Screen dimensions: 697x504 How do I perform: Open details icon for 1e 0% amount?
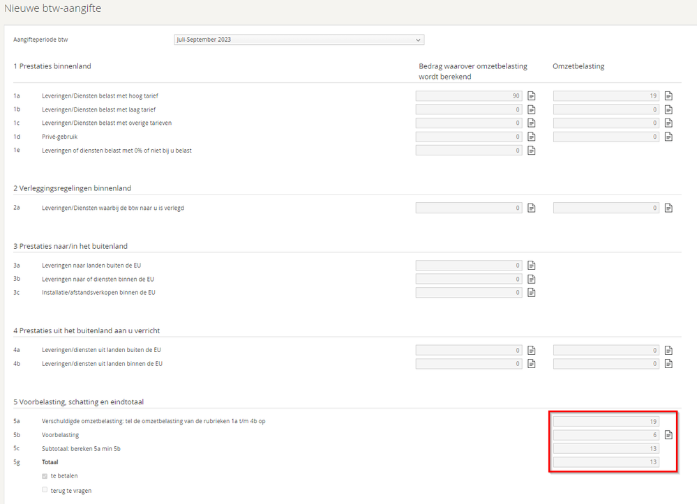pos(531,151)
